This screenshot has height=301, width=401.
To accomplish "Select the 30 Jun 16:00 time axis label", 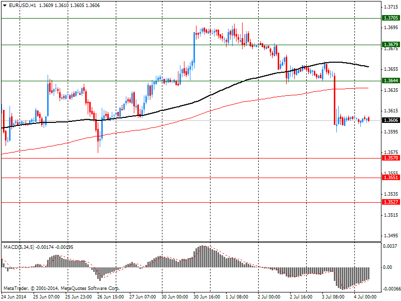I will click(207, 297).
